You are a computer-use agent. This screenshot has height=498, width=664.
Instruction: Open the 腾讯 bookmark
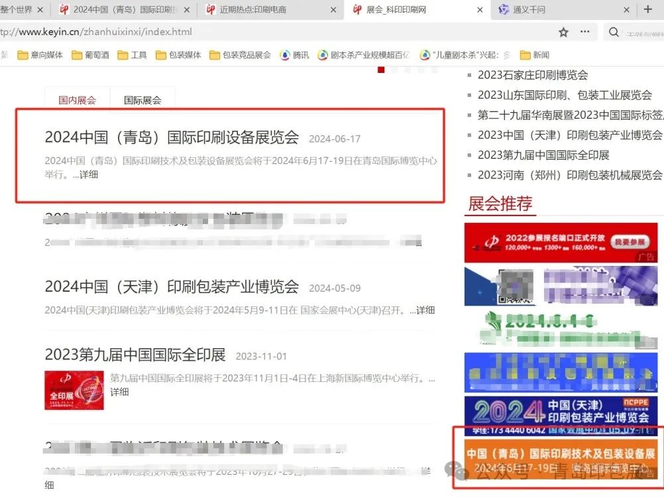coord(295,55)
